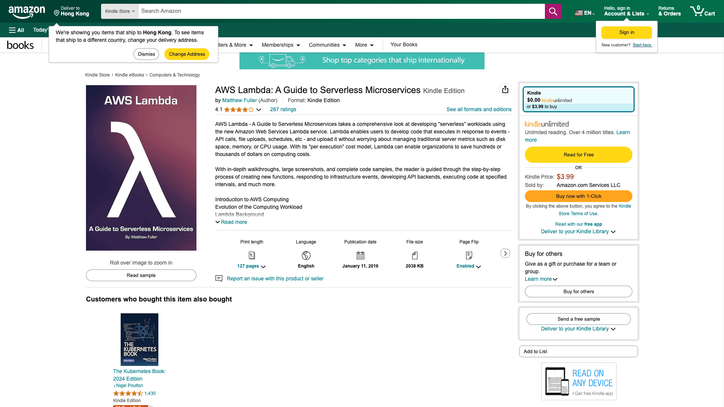Open the Kindle Store search category dropdown

coord(120,11)
